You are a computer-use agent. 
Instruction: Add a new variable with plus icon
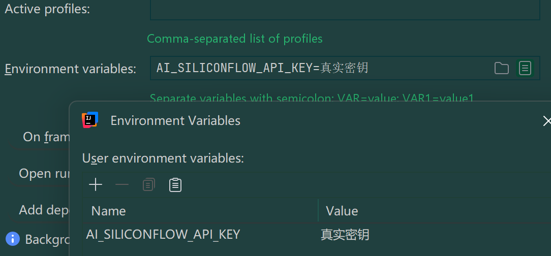(x=96, y=184)
